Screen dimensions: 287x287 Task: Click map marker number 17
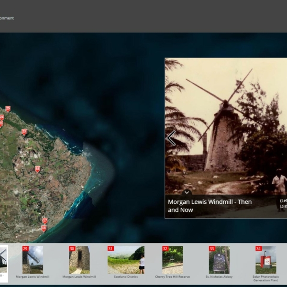coord(44,221)
